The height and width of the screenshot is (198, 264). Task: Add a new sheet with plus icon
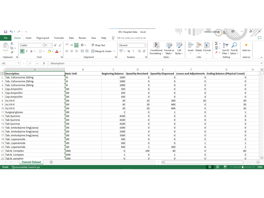click(x=51, y=162)
